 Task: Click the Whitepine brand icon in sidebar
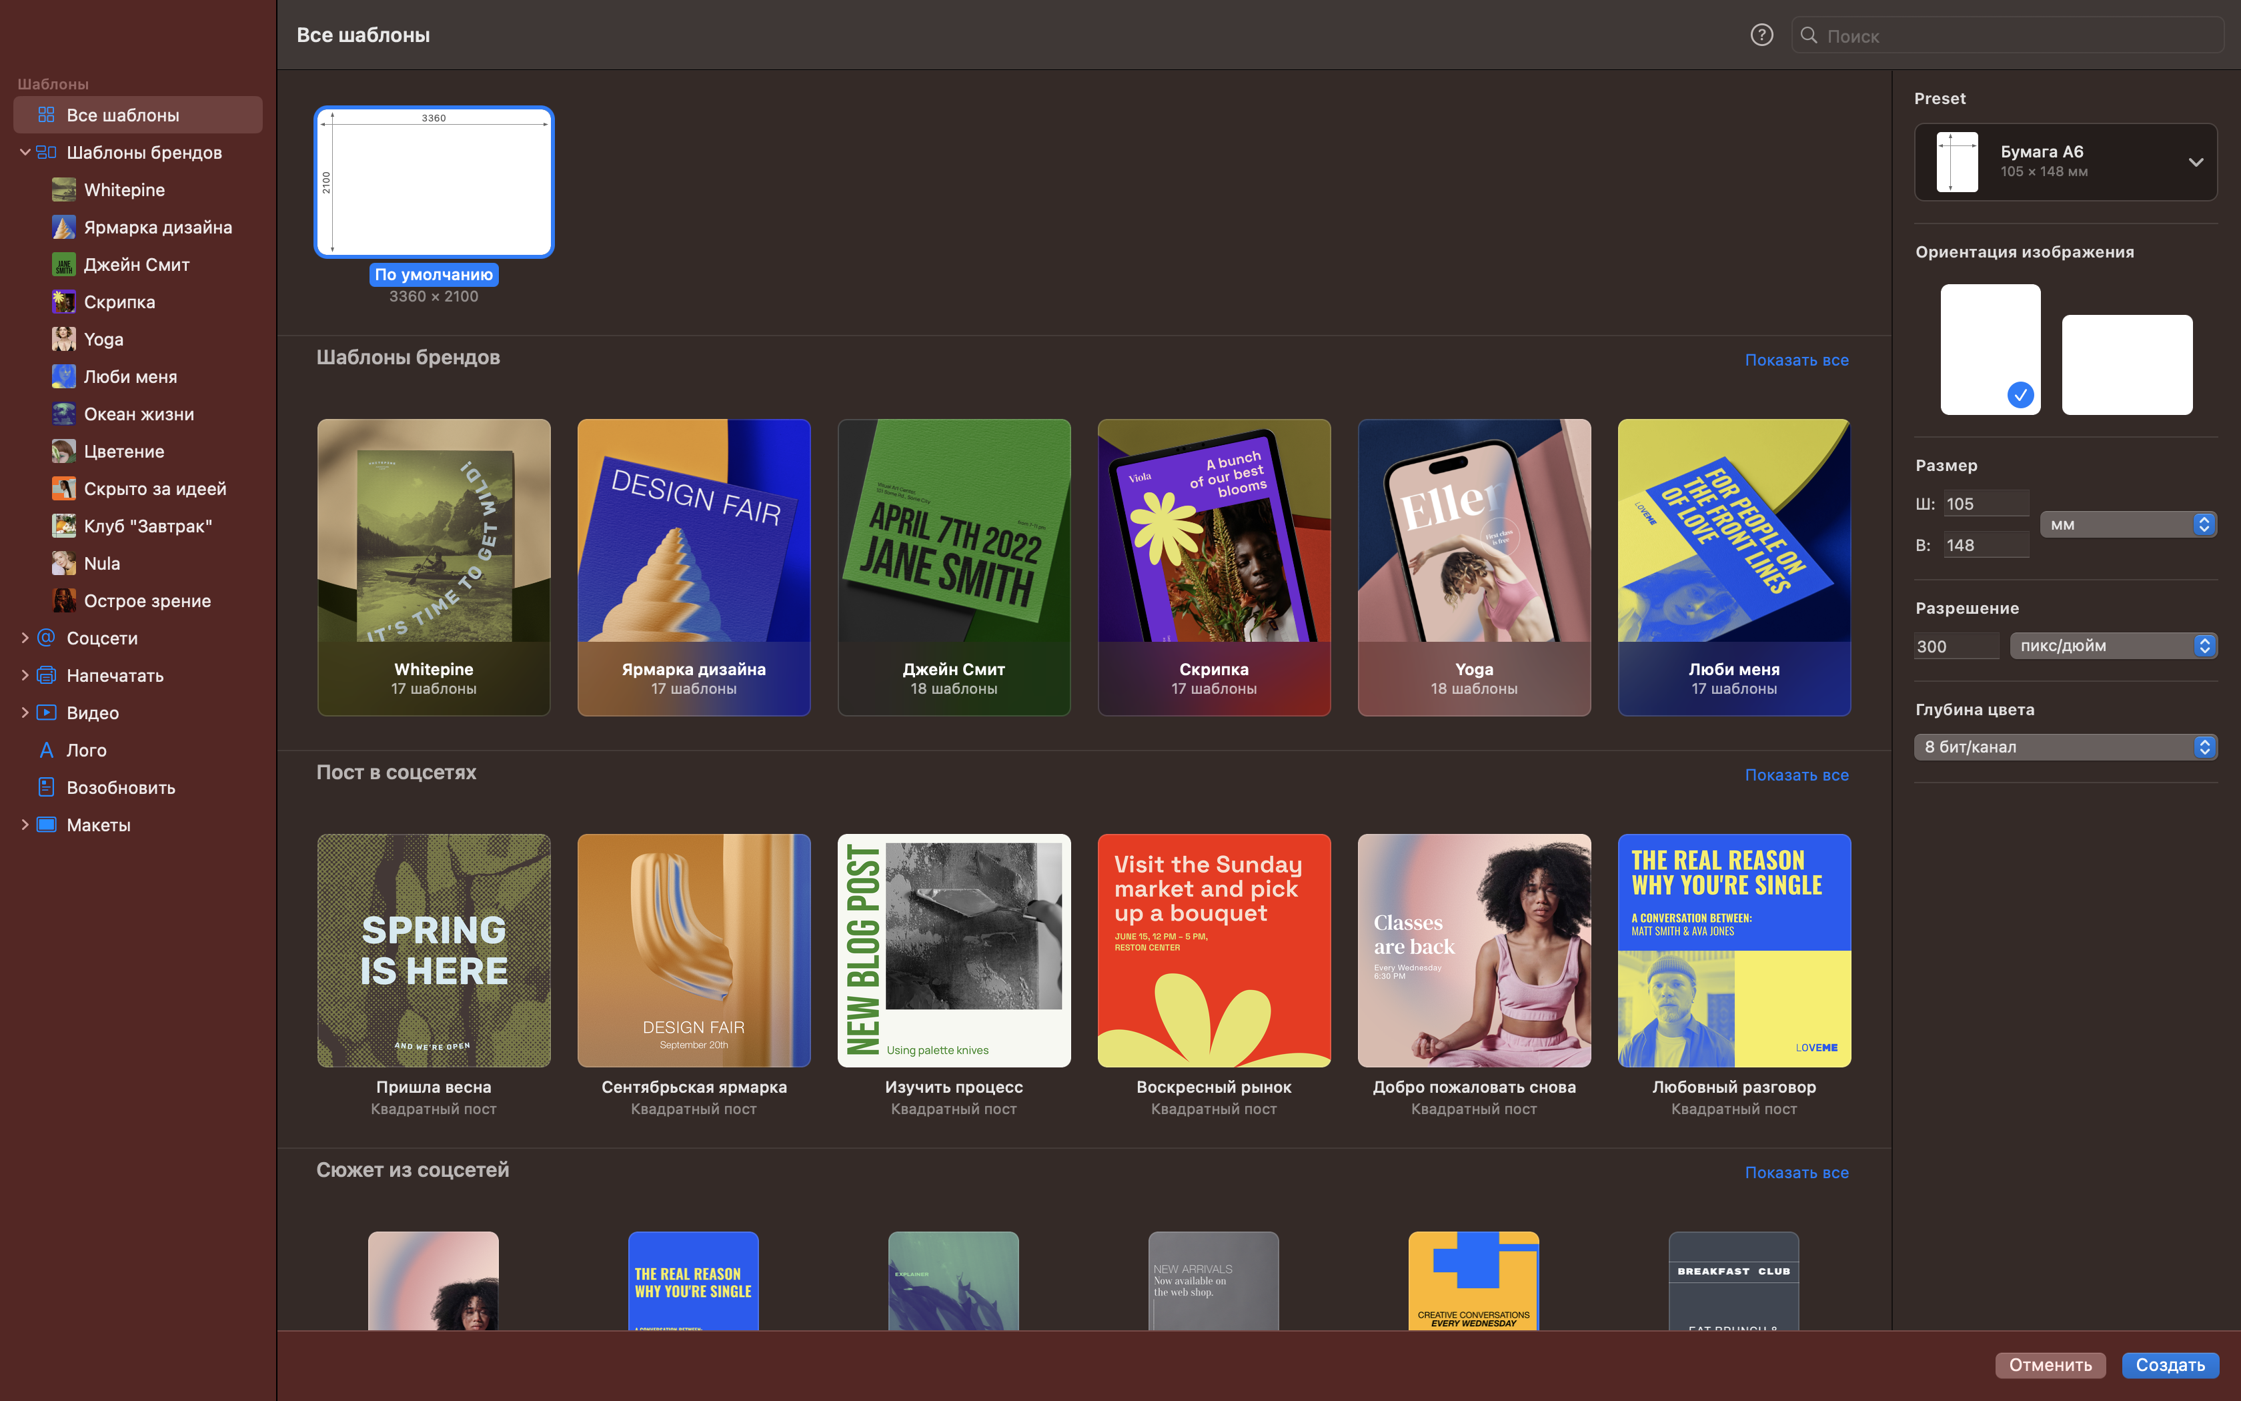[64, 190]
